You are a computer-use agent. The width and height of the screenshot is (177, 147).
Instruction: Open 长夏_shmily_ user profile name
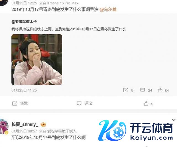(25, 124)
